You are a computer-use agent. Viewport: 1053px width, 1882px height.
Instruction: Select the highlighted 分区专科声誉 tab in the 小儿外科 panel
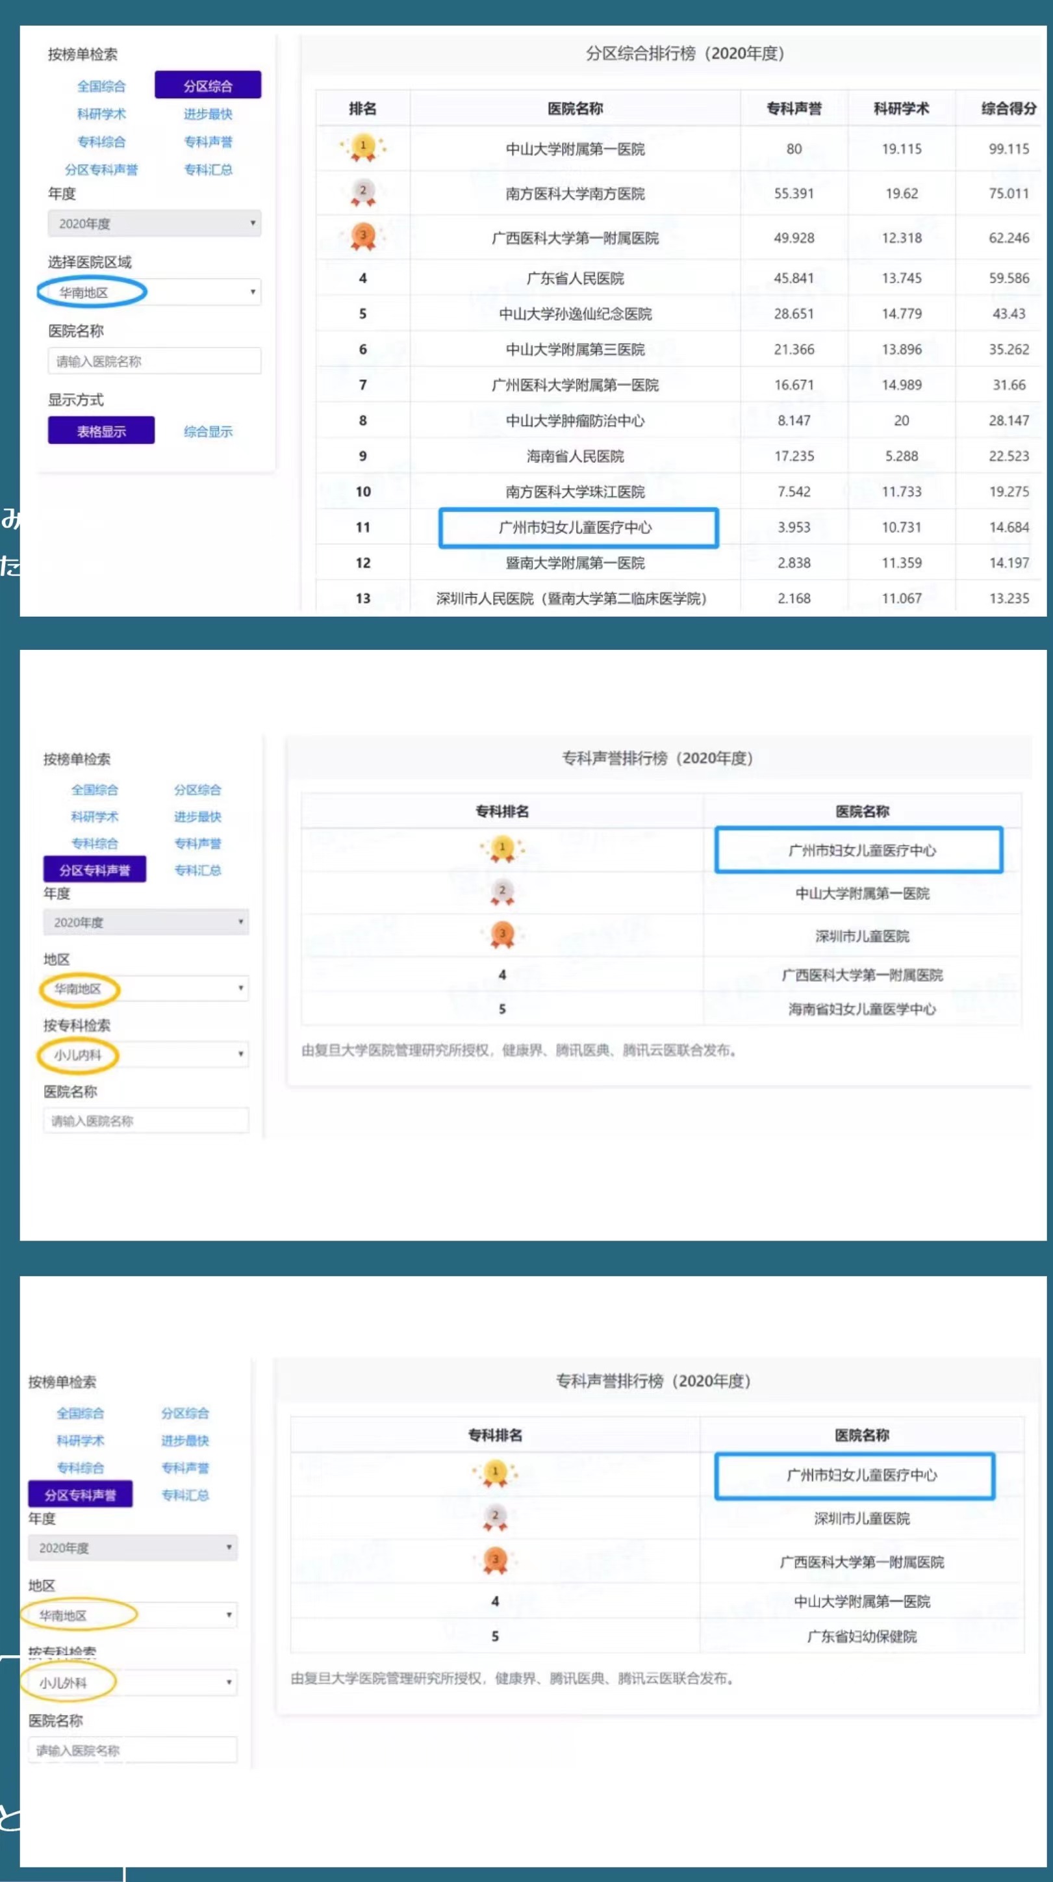point(81,1495)
